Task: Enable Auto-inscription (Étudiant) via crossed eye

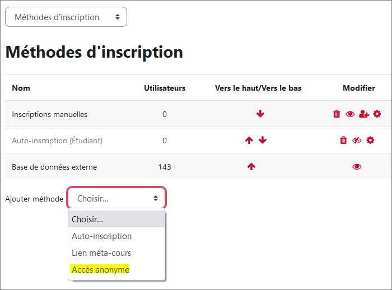Action: pos(357,141)
